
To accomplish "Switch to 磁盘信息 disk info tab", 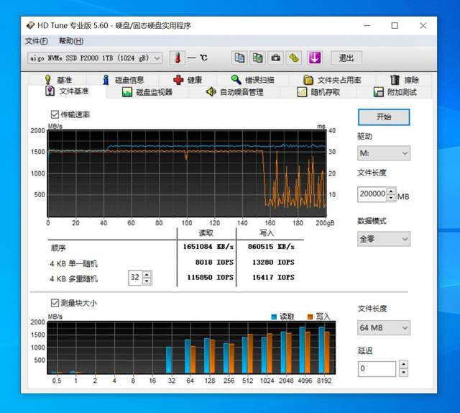I will coord(123,80).
